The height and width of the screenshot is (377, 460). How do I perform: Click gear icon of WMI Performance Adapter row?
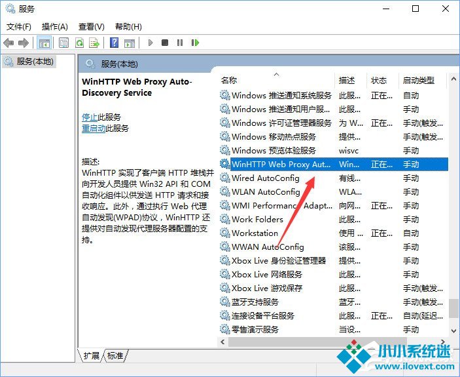224,205
